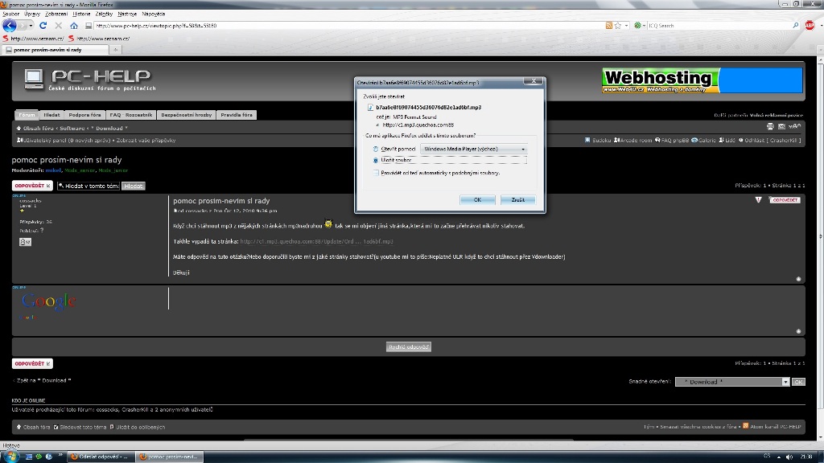This screenshot has width=824, height=463.
Task: Enable 'Provádět od teď automaticky' checkbox
Action: [375, 172]
